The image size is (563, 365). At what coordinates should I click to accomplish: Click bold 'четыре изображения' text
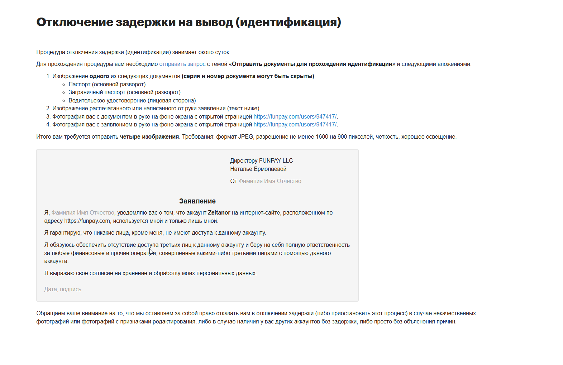click(149, 137)
